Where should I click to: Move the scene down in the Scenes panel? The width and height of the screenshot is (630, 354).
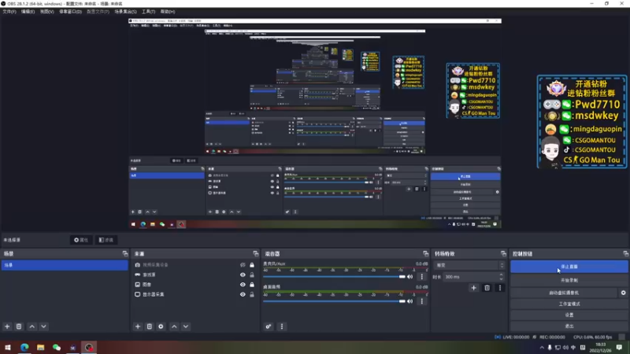coord(44,326)
